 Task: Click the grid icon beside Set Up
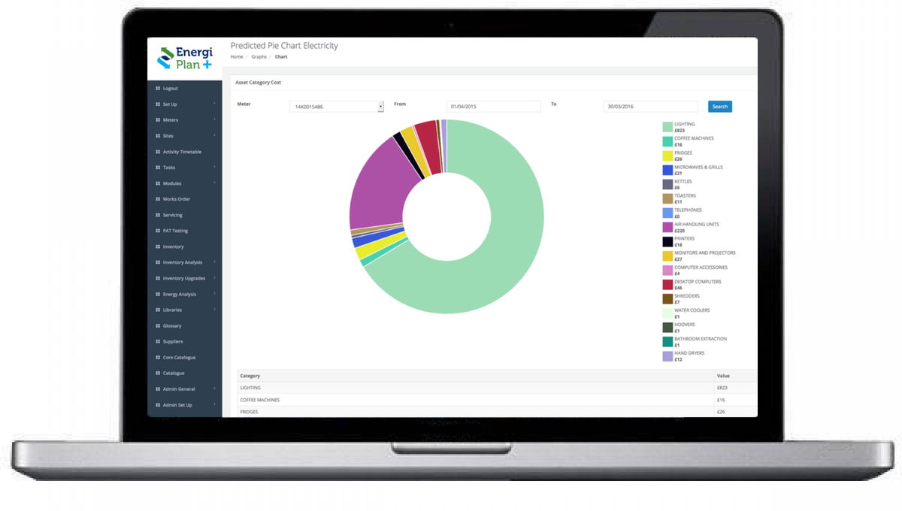coord(158,104)
